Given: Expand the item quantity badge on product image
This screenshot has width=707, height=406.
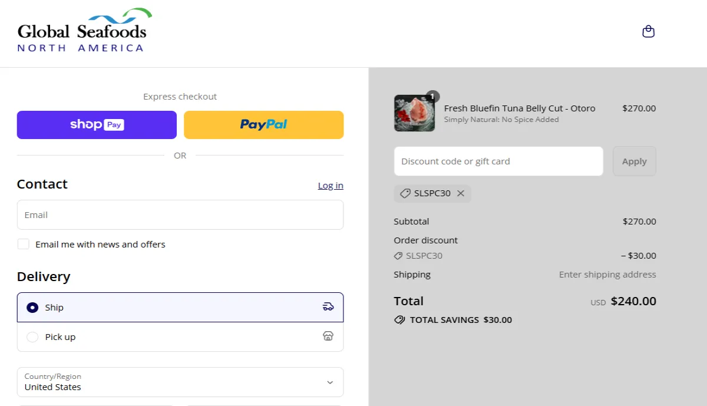Looking at the screenshot, I should (x=432, y=95).
